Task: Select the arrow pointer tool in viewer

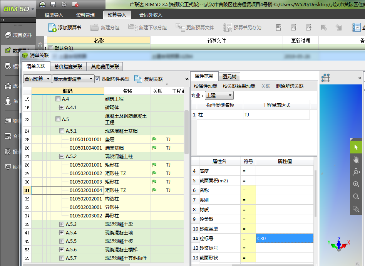Action: click(356, 147)
